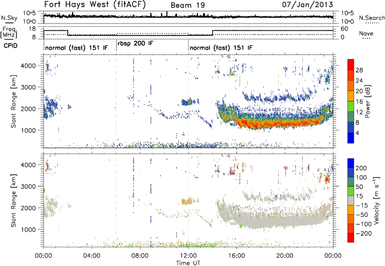This screenshot has width=385, height=266.
Task: Click the '28' label on Power color bar
Action: tap(359, 70)
